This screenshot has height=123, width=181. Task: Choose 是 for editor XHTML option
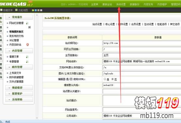[x=105, y=79]
